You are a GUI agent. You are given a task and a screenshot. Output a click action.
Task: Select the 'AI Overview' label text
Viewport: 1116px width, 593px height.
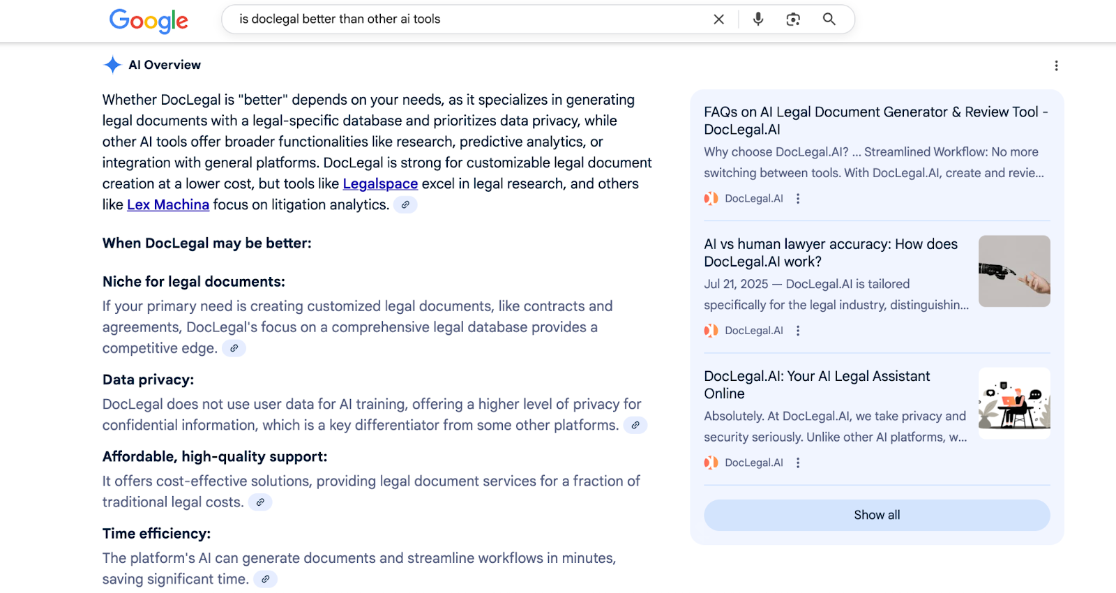pos(165,65)
